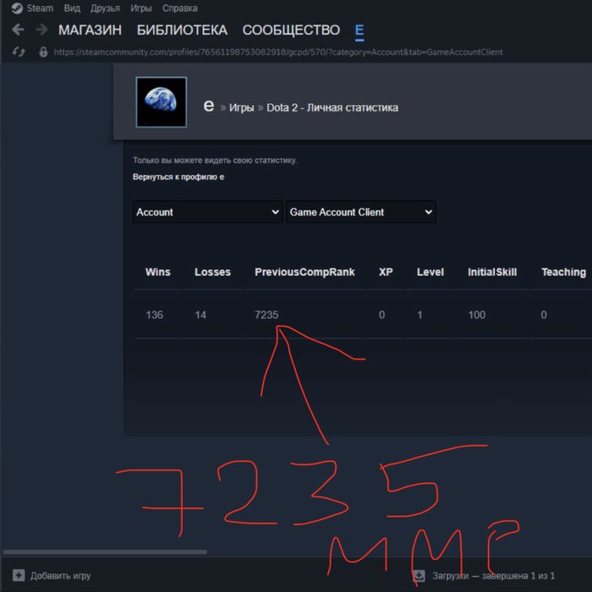Switch to the БИБЛИОТЕКА tab
Viewport: 592px width, 592px height.
tap(182, 30)
